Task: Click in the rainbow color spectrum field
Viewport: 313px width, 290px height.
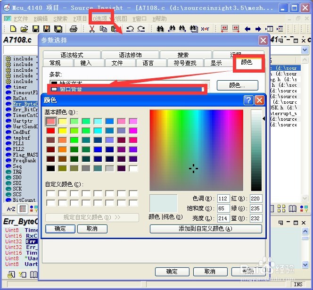Action: 197,150
